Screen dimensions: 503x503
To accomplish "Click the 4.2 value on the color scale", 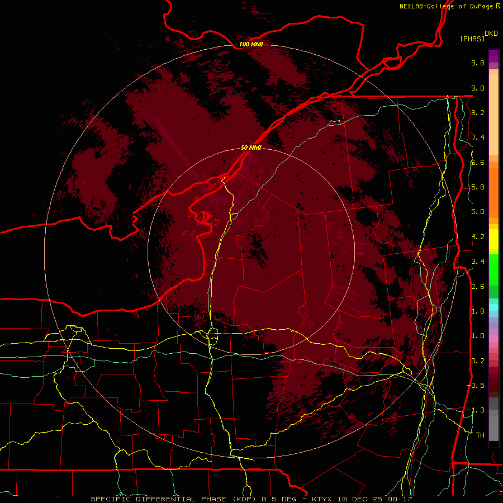I will 478,237.
